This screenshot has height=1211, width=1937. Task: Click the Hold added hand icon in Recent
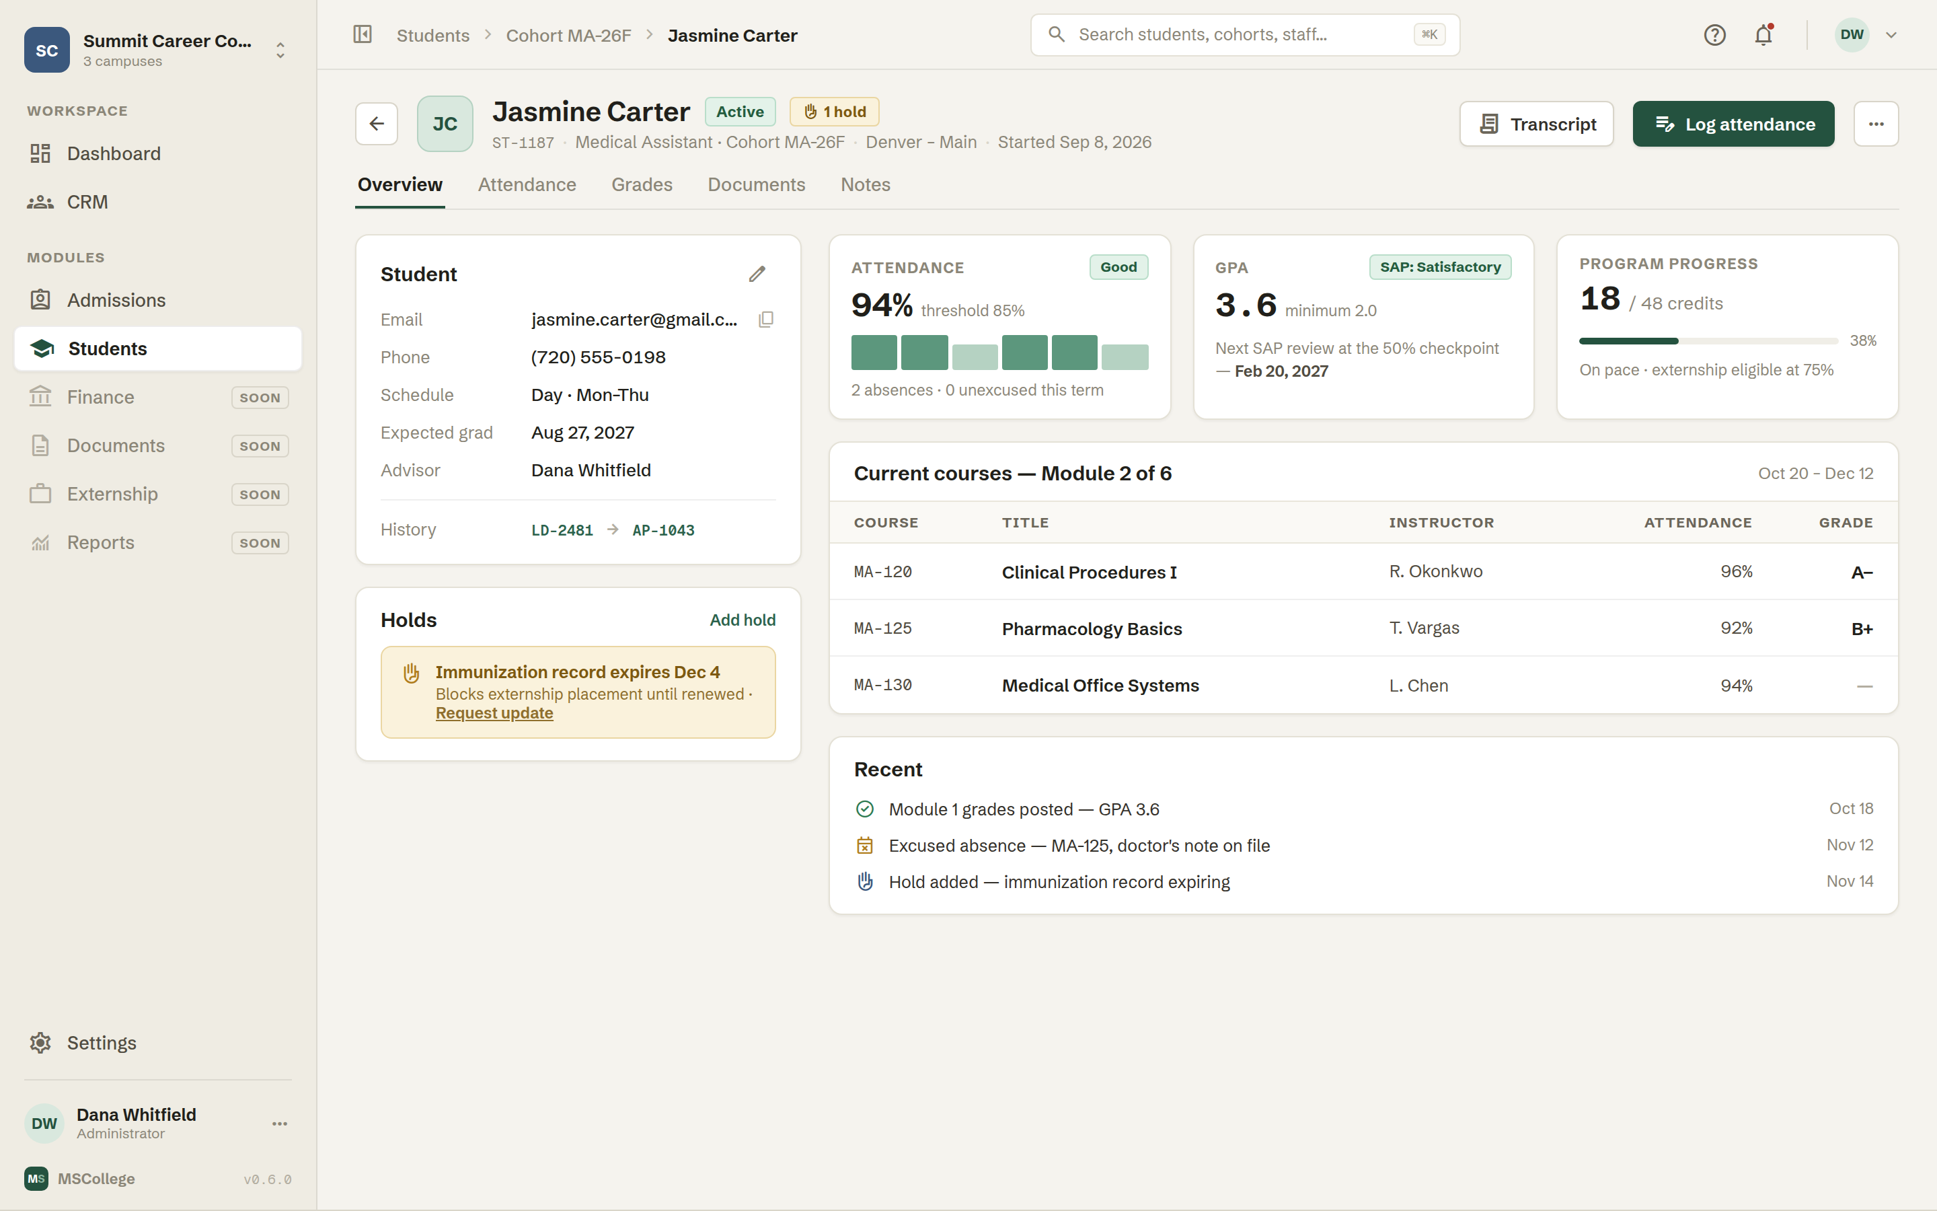click(x=865, y=881)
